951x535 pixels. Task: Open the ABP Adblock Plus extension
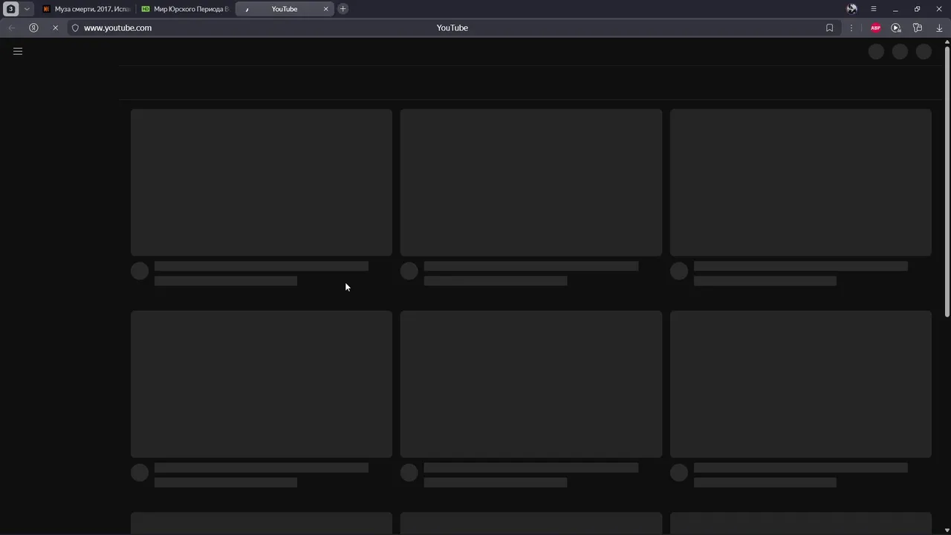click(875, 27)
